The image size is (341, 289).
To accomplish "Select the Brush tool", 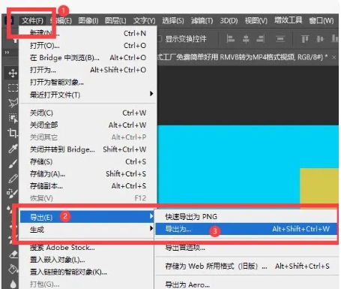I will pos(13,164).
